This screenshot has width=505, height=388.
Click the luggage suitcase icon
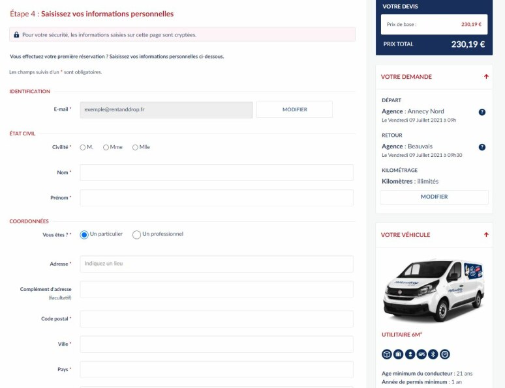click(398, 354)
